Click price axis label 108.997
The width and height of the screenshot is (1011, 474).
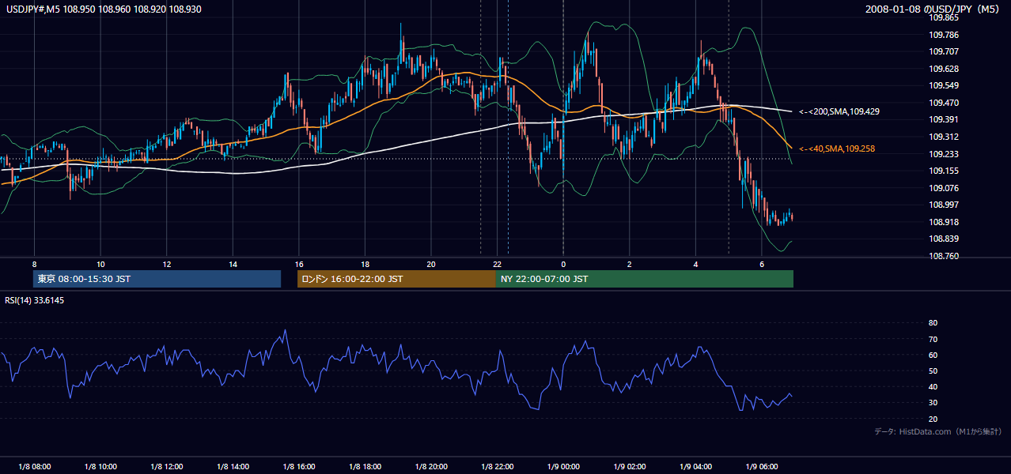(x=944, y=205)
